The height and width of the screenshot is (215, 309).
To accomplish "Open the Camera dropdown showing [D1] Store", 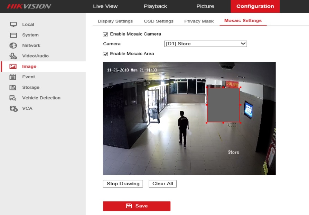I will point(205,44).
